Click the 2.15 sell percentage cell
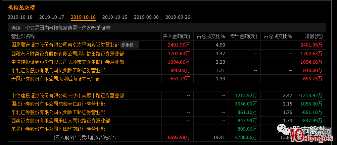337x145 pixels. coord(288,104)
